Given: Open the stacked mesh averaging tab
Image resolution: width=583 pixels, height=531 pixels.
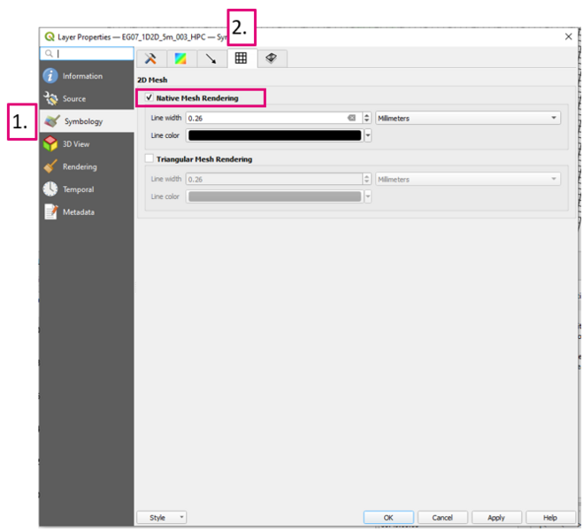Looking at the screenshot, I should (271, 58).
